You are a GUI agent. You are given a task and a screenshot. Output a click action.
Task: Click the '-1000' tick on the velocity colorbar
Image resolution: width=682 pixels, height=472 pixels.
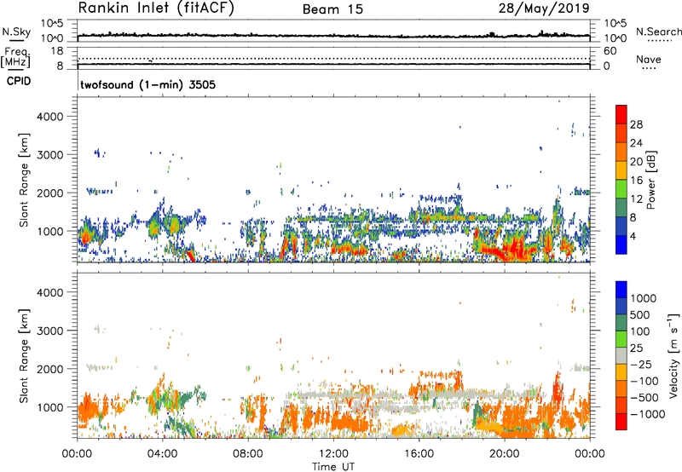647,414
